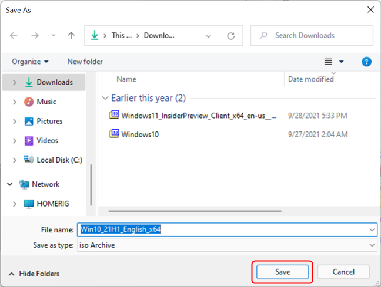Image resolution: width=381 pixels, height=287 pixels.
Task: Expand the Local Disk (C:) node
Action: [15, 160]
